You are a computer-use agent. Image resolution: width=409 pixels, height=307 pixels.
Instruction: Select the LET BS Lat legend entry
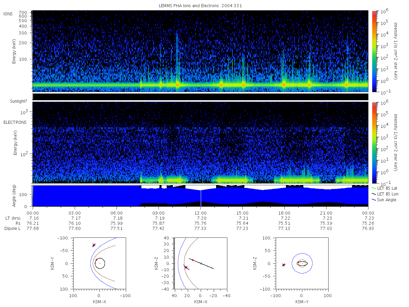384,188
